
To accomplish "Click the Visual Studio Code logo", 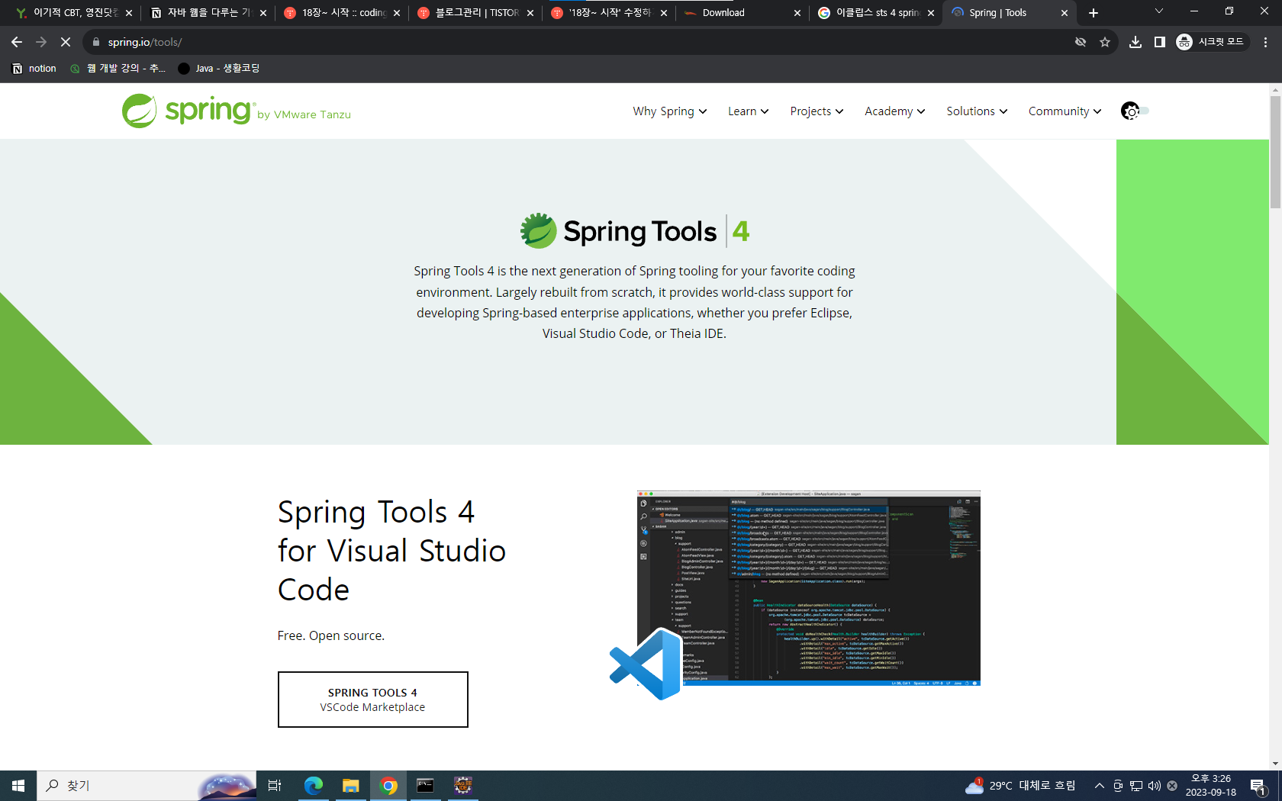I will 646,664.
